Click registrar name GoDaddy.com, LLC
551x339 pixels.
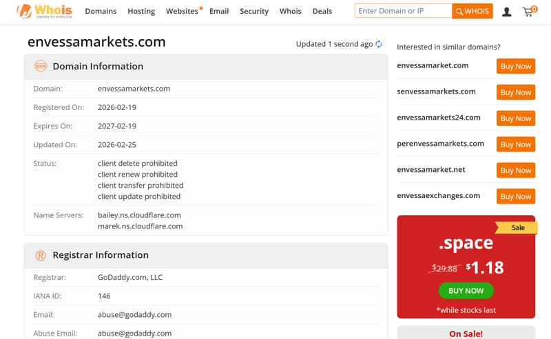130,277
